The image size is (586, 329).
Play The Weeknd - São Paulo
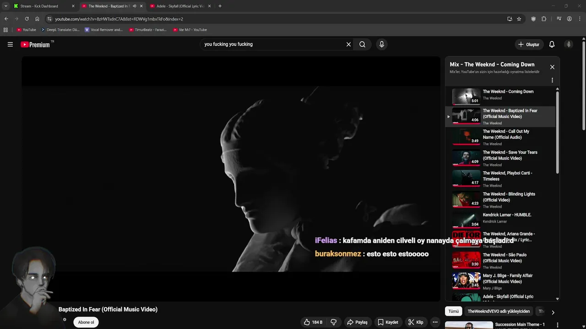500,260
